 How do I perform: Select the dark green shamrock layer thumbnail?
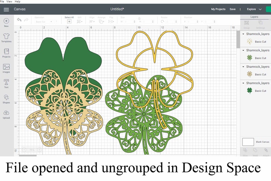(249, 91)
